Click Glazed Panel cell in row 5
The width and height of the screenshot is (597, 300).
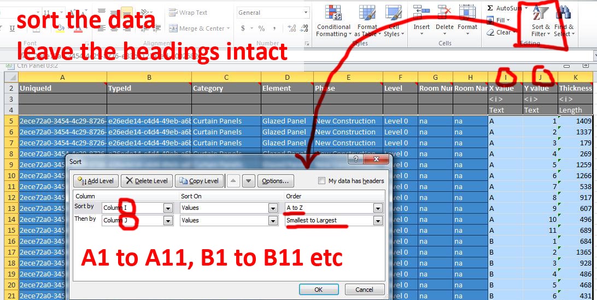tap(287, 121)
